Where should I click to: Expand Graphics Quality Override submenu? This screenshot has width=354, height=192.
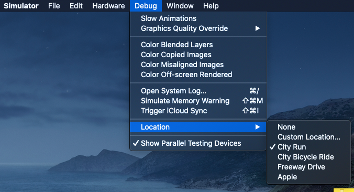pos(198,28)
